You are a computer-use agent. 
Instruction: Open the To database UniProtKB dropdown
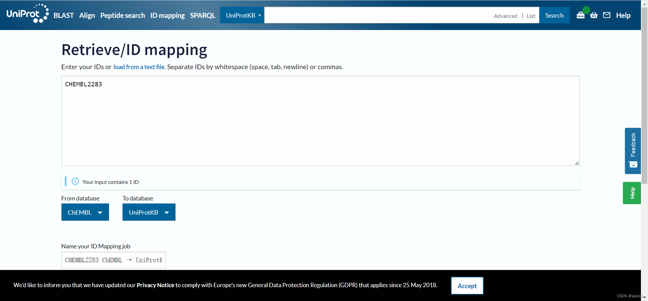pyautogui.click(x=149, y=212)
